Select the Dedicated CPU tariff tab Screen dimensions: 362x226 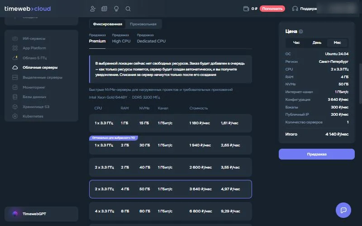[151, 41]
